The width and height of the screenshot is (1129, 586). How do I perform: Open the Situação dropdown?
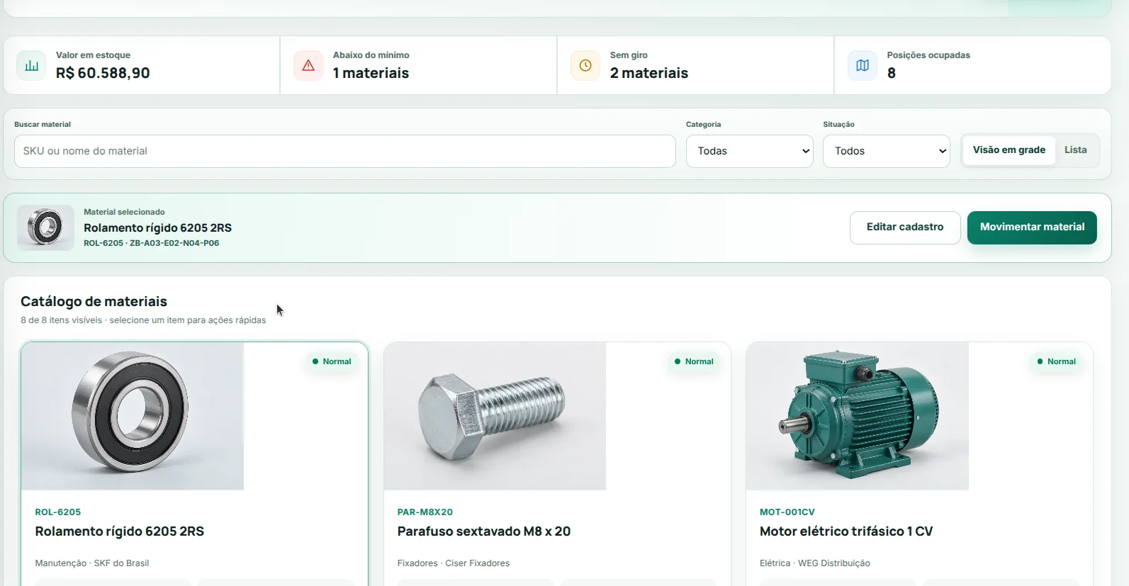point(887,151)
